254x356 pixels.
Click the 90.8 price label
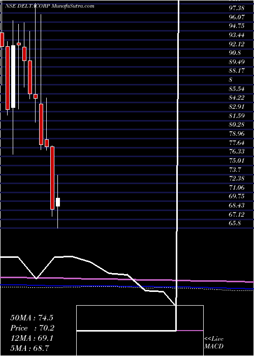(x=235, y=53)
